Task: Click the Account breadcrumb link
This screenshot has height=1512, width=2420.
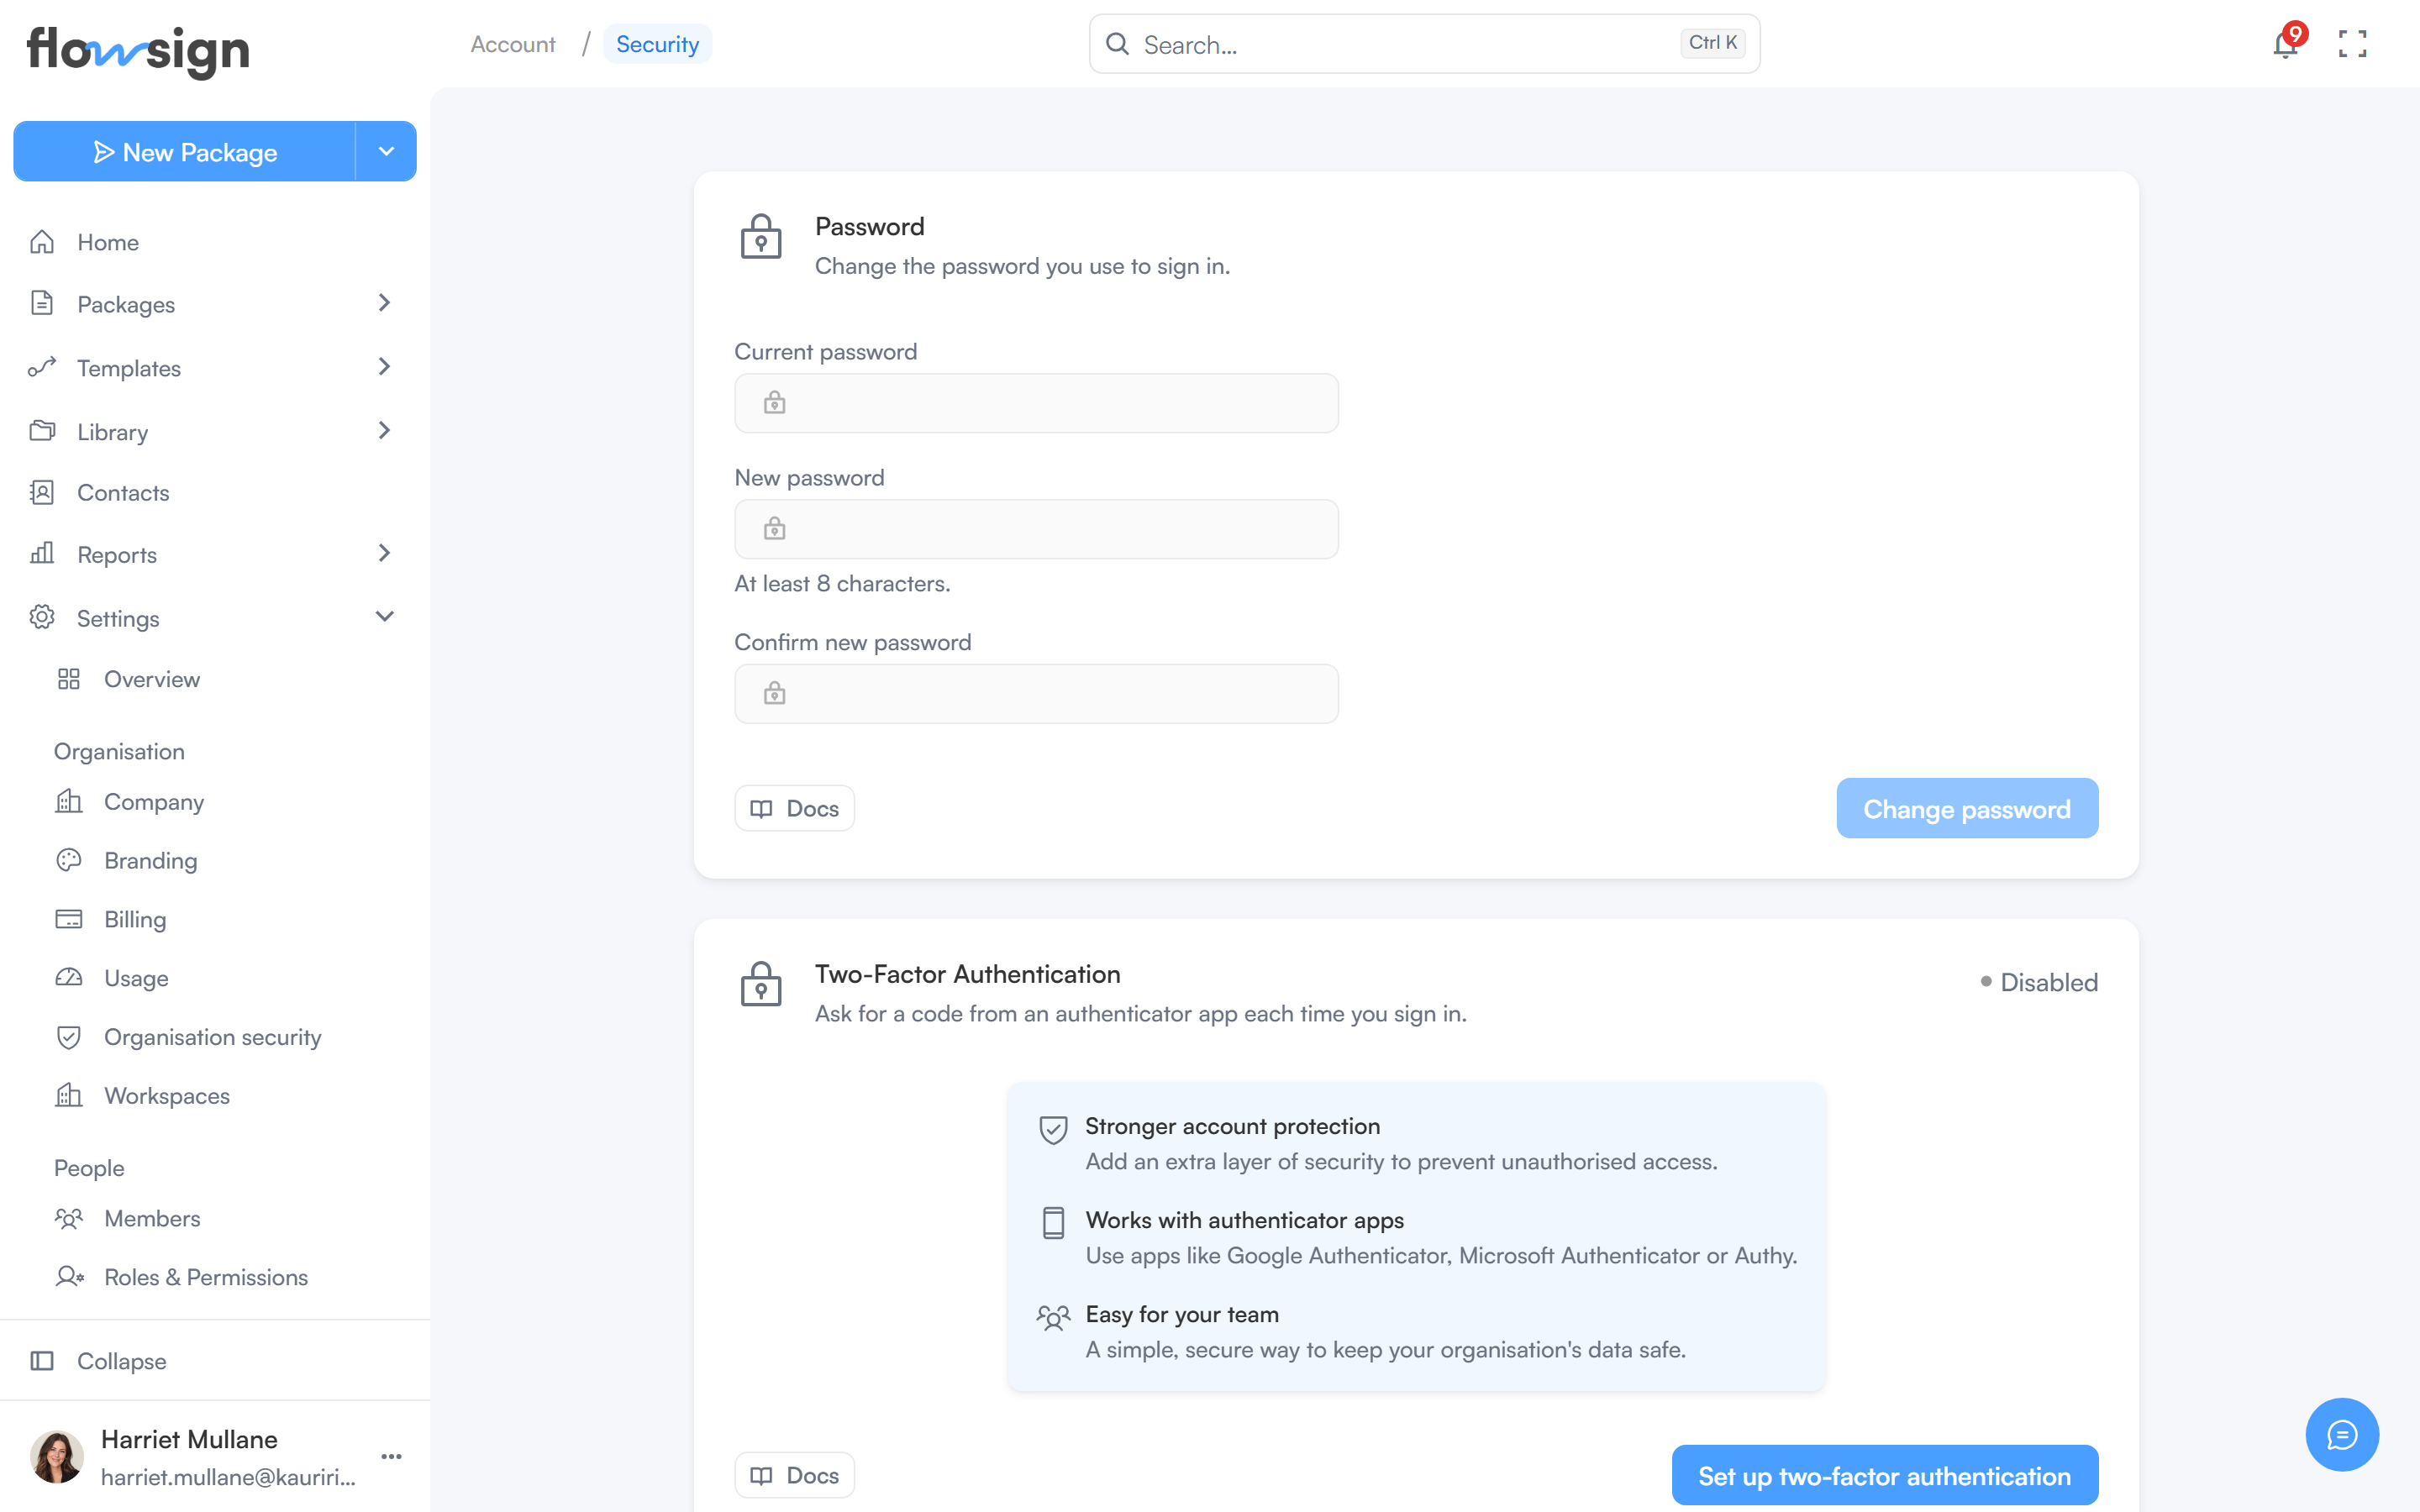Action: click(513, 44)
